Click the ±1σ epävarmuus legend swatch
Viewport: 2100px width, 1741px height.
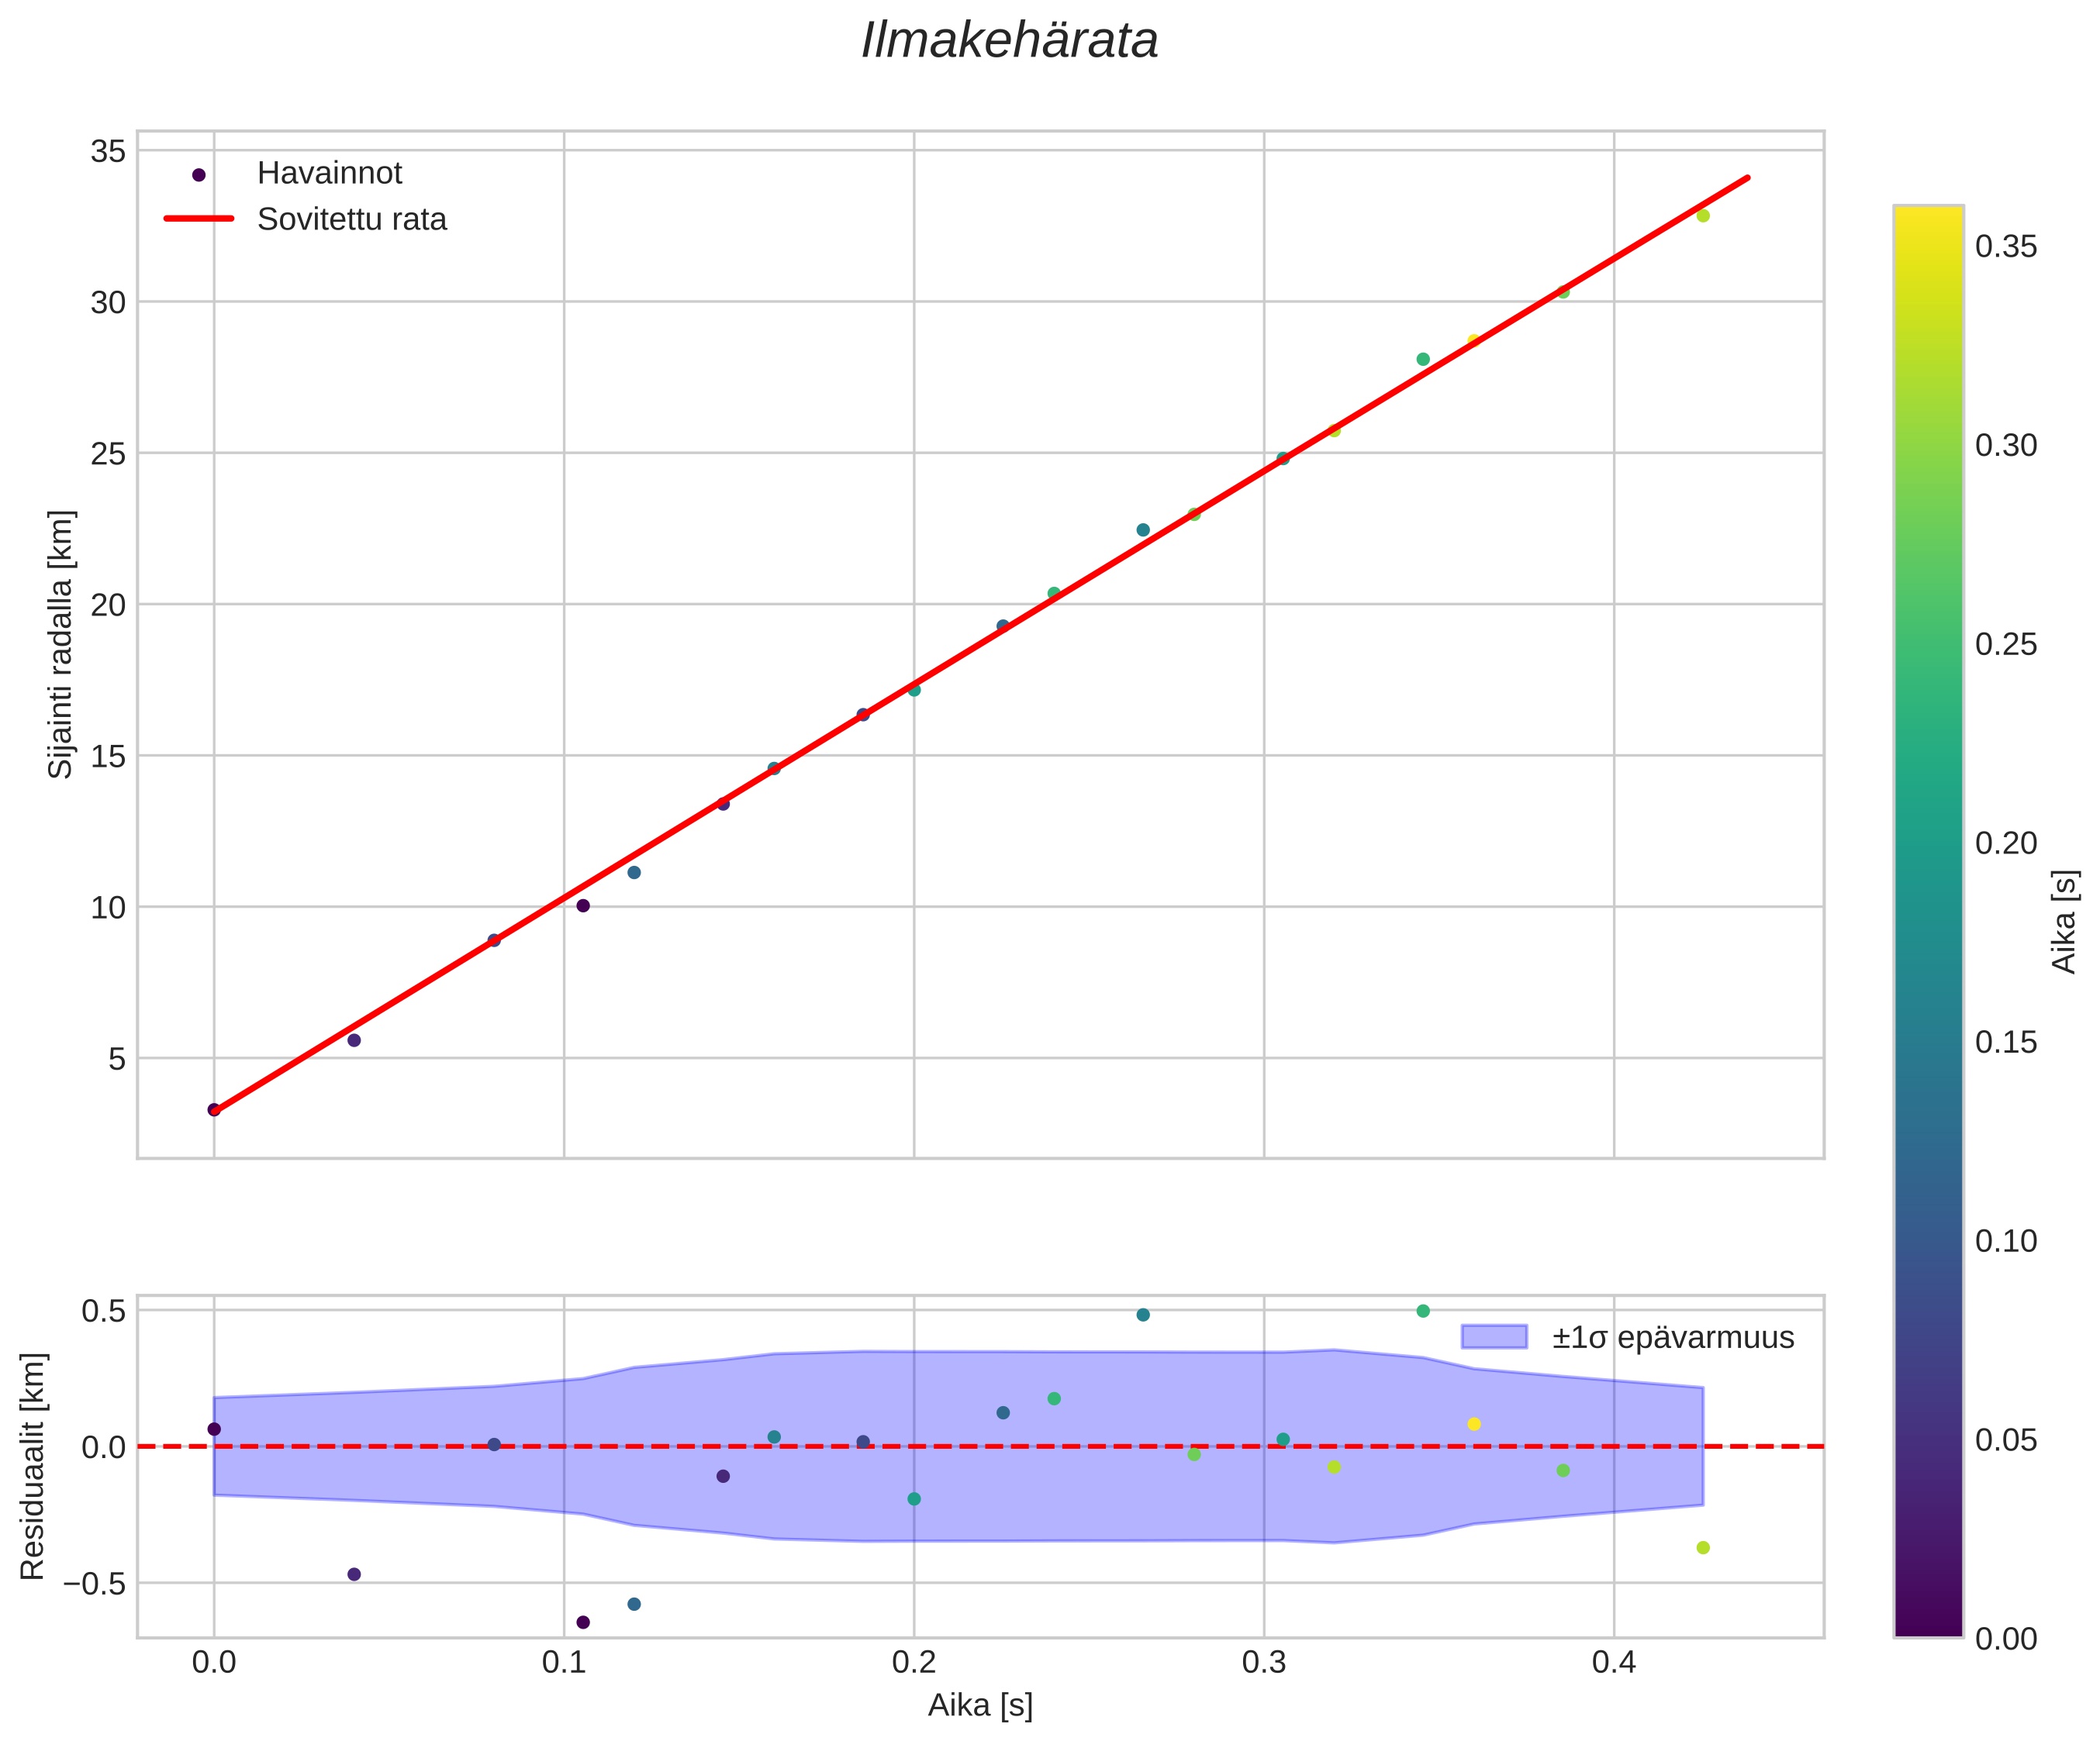point(1494,1337)
